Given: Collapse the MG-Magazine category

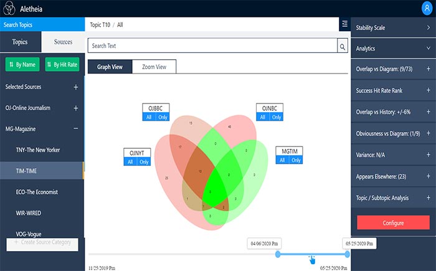Looking at the screenshot, I should [76, 129].
